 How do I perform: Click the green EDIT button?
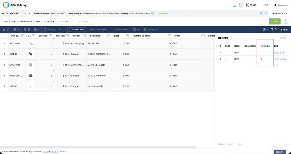pyautogui.click(x=275, y=22)
